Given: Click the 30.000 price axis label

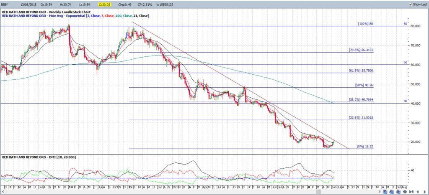Looking at the screenshot, I should (415, 123).
